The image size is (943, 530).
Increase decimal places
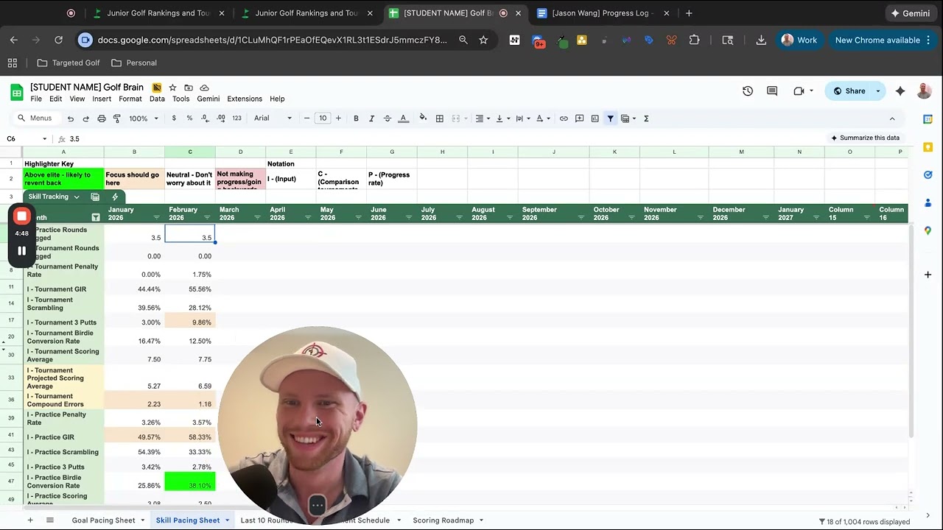point(220,119)
